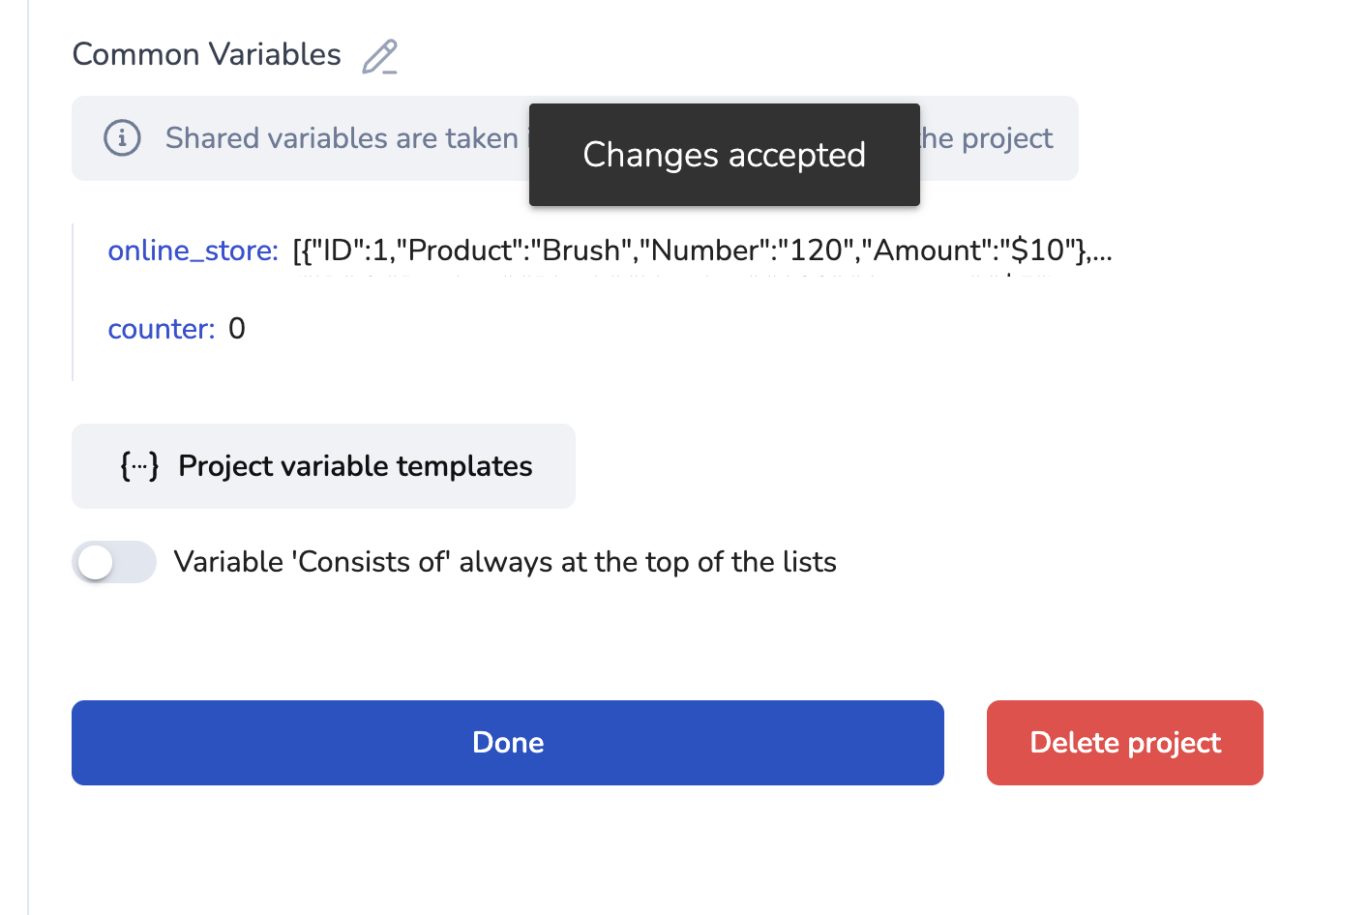Click the vertical bar left of variables list
The height and width of the screenshot is (915, 1370).
coord(73,302)
